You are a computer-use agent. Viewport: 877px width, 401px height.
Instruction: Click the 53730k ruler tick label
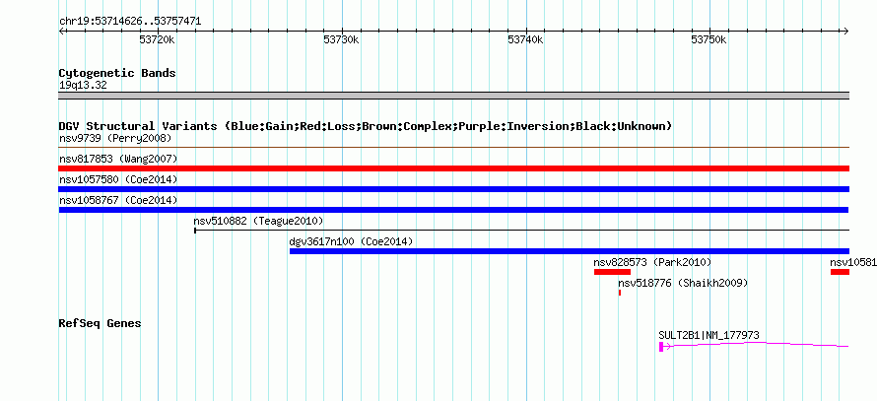341,39
